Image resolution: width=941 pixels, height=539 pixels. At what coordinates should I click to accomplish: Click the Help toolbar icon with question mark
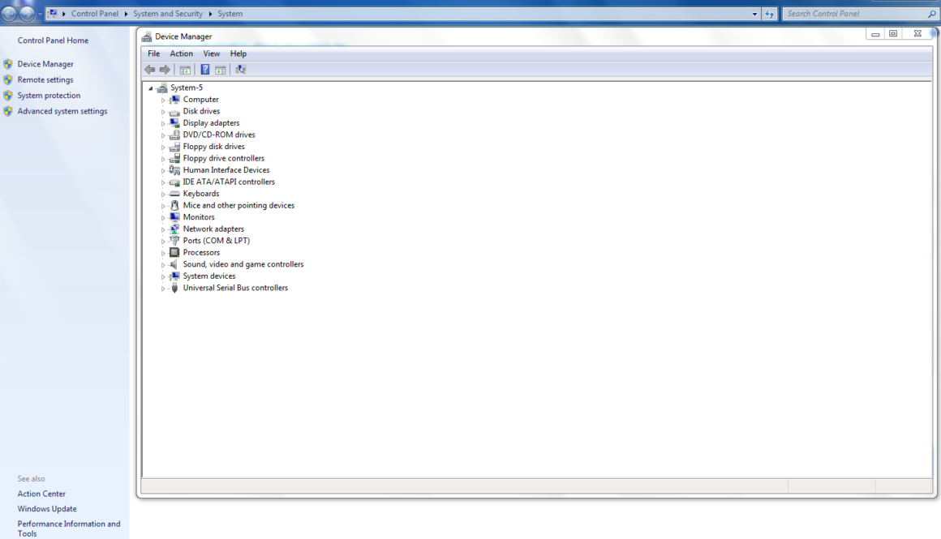(x=205, y=70)
